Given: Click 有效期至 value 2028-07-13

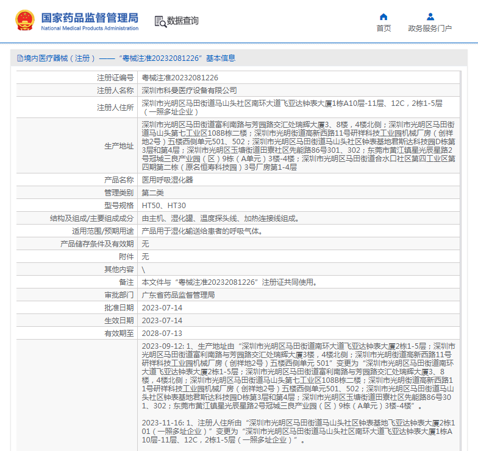Looking at the screenshot, I should point(162,334).
